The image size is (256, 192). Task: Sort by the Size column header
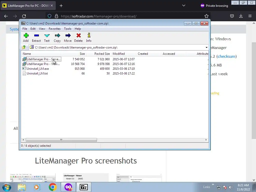coord(74,54)
